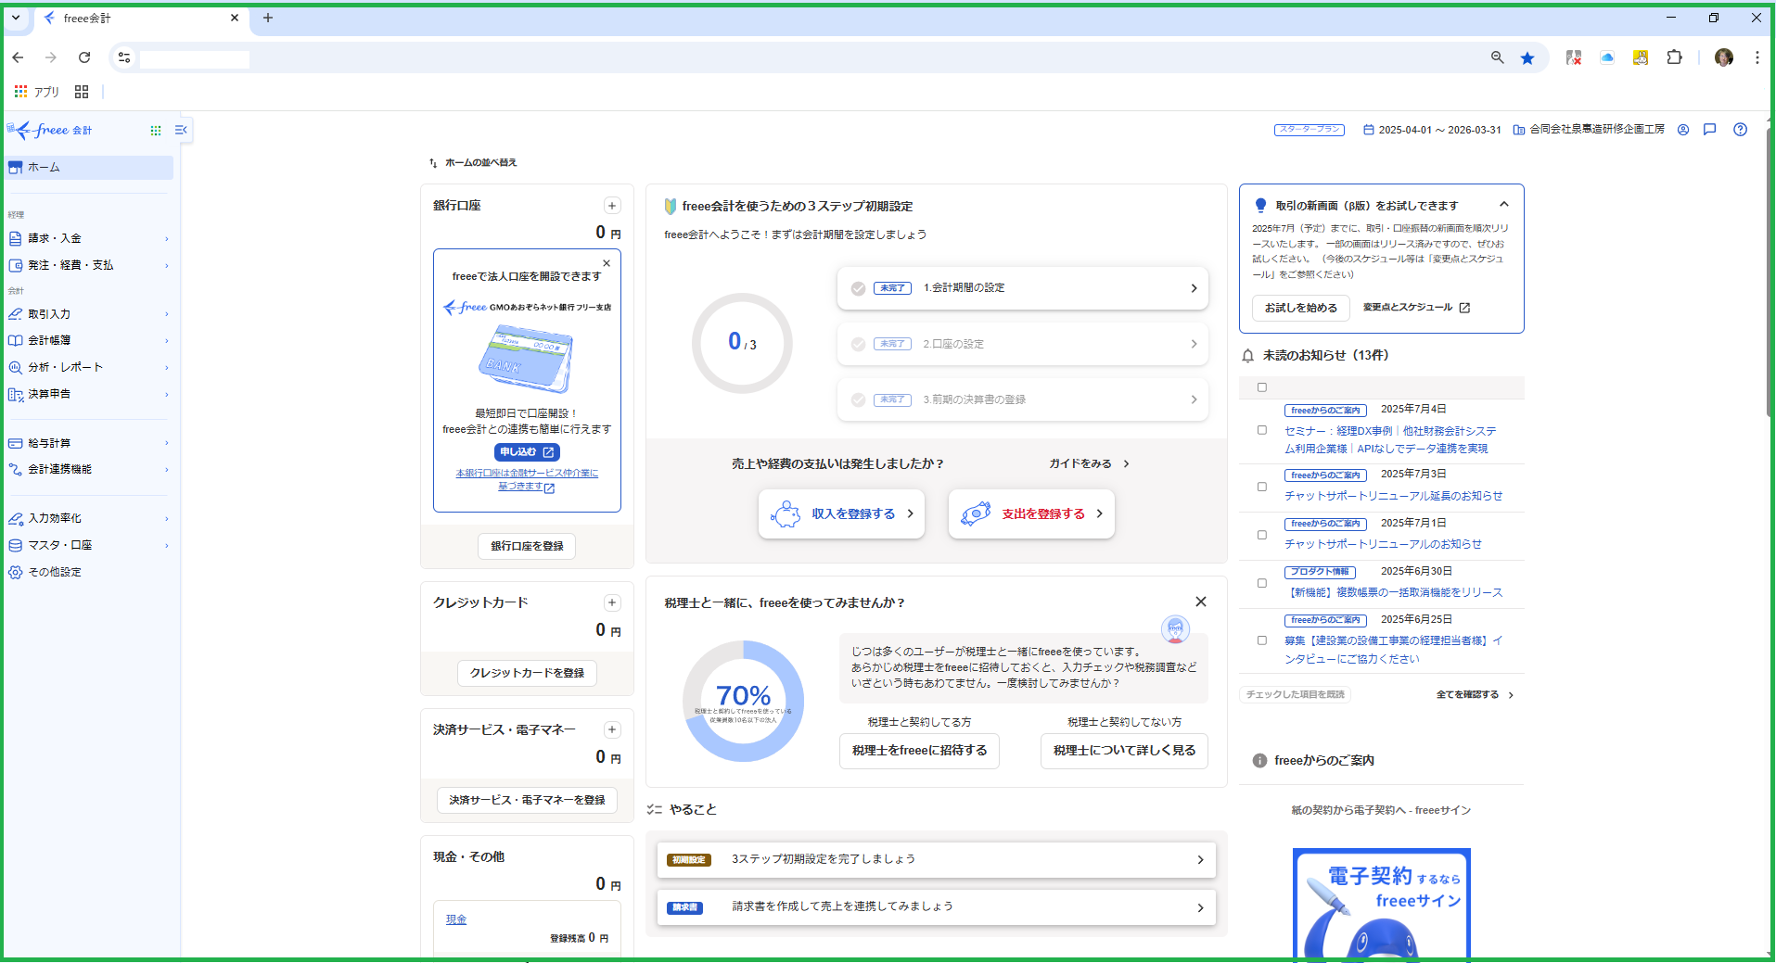This screenshot has height=963, width=1776.
Task: Click the 0/3 setup progress ring
Action: click(x=742, y=344)
